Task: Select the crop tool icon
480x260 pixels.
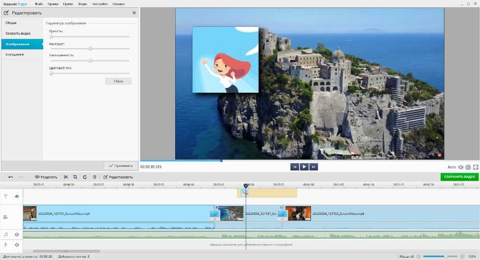Action: [75, 177]
